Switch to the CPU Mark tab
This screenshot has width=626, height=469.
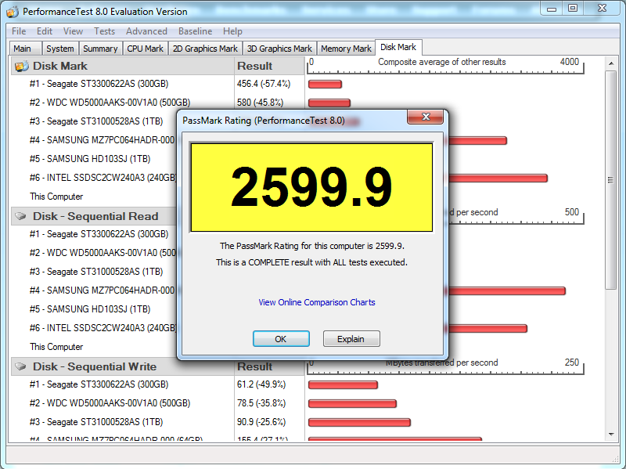[145, 49]
